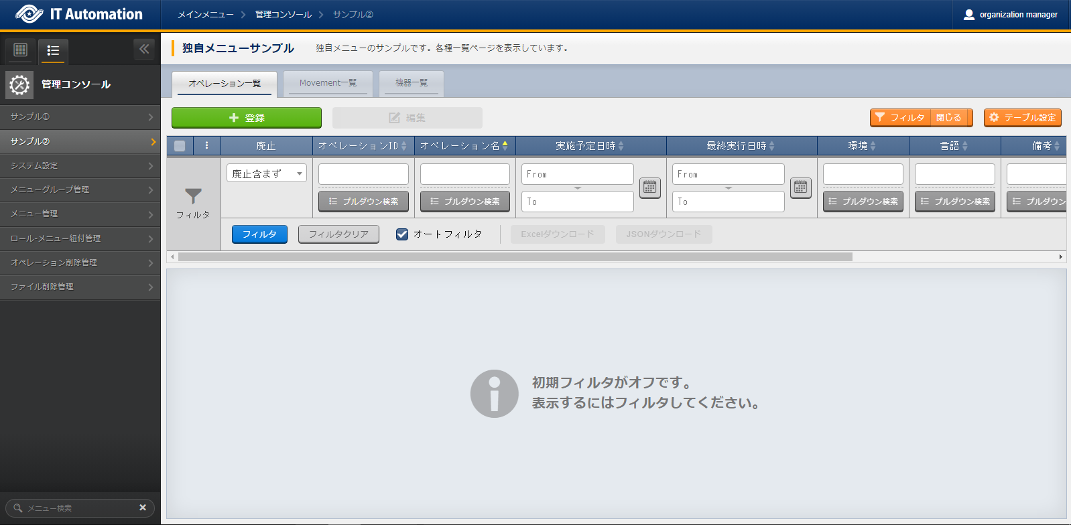Check the select-all checkbox in table header
The width and height of the screenshot is (1071, 525).
pyautogui.click(x=180, y=145)
